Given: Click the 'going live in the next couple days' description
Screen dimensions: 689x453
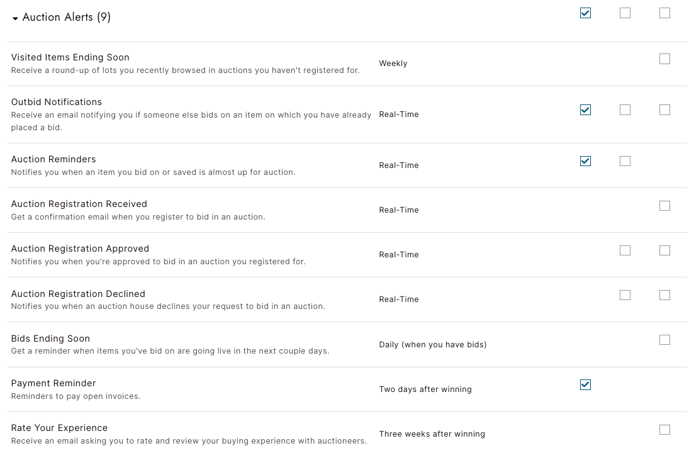Looking at the screenshot, I should (170, 351).
